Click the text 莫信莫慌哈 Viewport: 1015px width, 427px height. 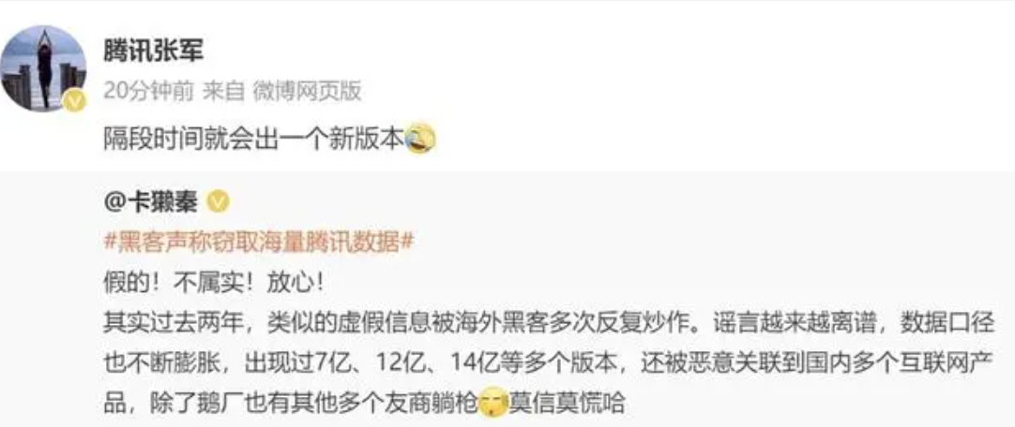tap(567, 404)
